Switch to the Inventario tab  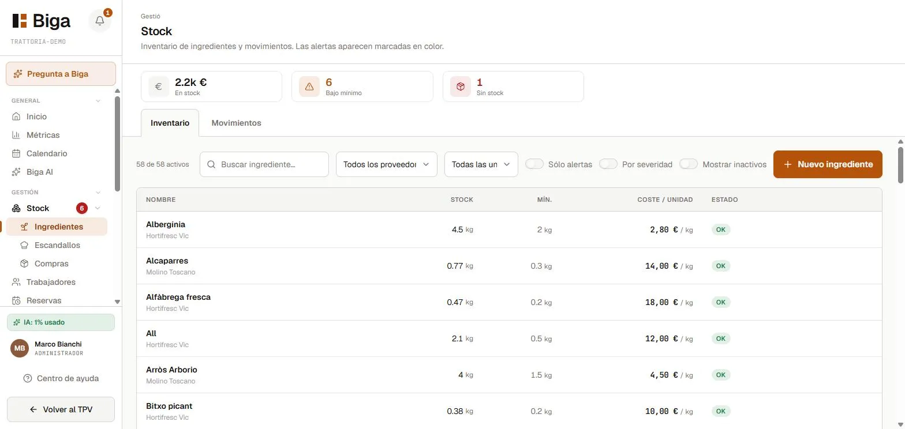(170, 123)
